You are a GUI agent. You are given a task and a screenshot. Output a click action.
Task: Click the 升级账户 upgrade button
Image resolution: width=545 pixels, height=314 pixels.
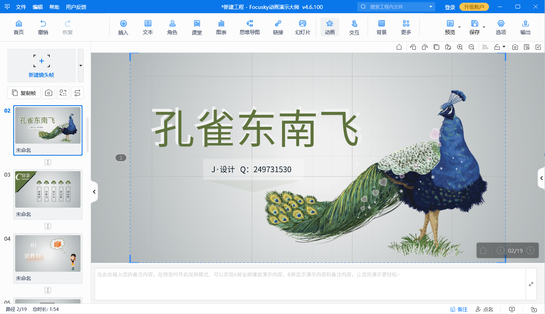pos(474,7)
